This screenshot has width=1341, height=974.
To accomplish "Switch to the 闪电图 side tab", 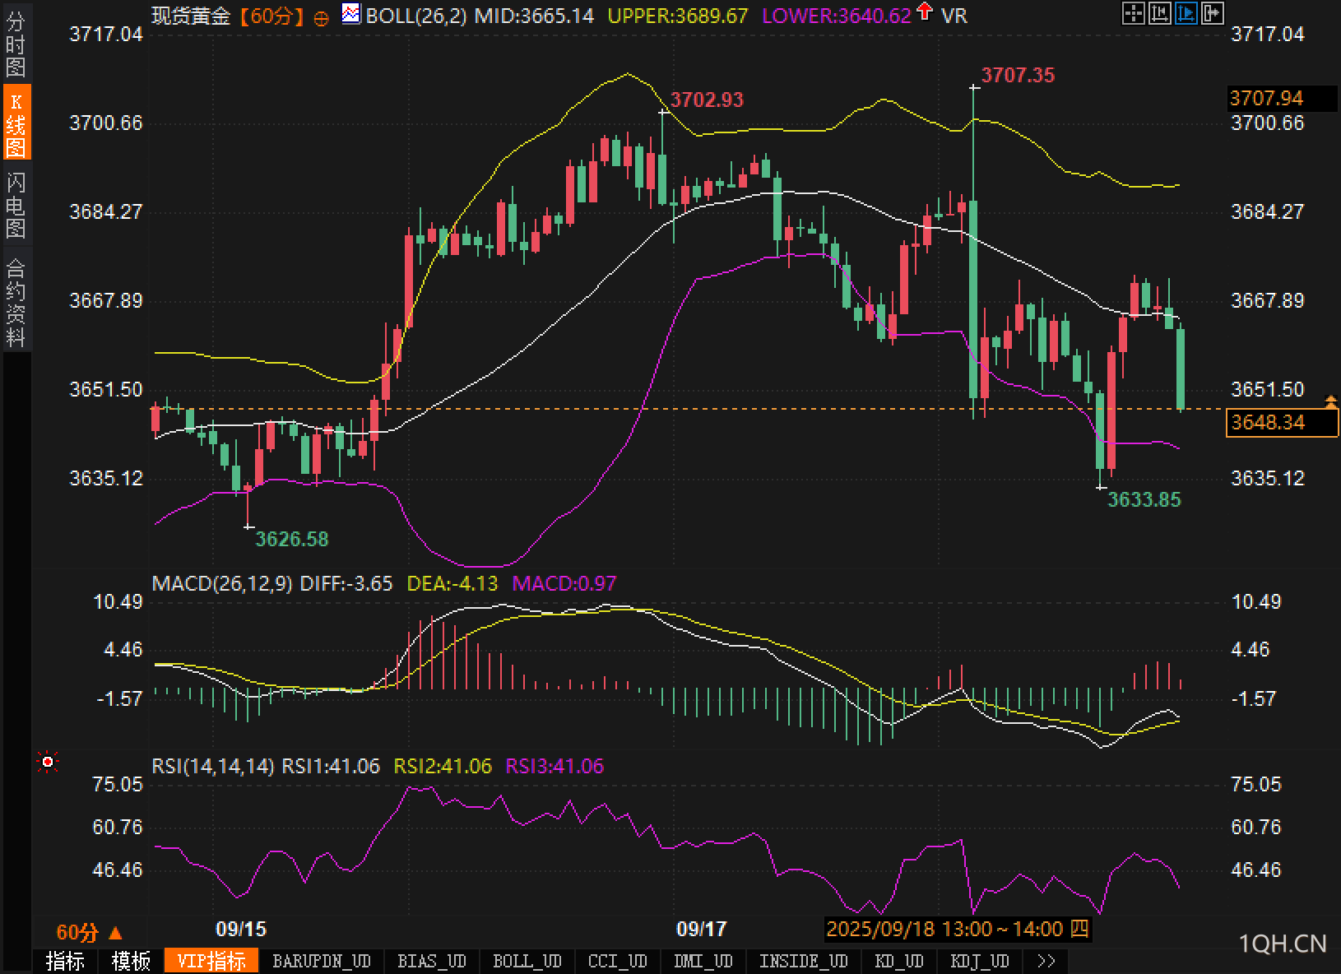I will tap(16, 206).
